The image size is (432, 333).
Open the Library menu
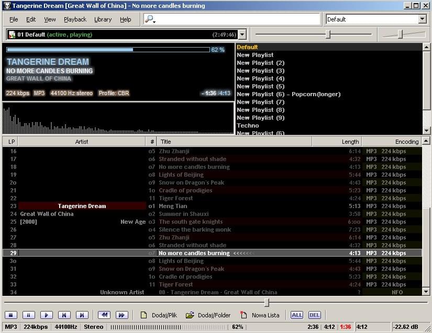click(103, 19)
